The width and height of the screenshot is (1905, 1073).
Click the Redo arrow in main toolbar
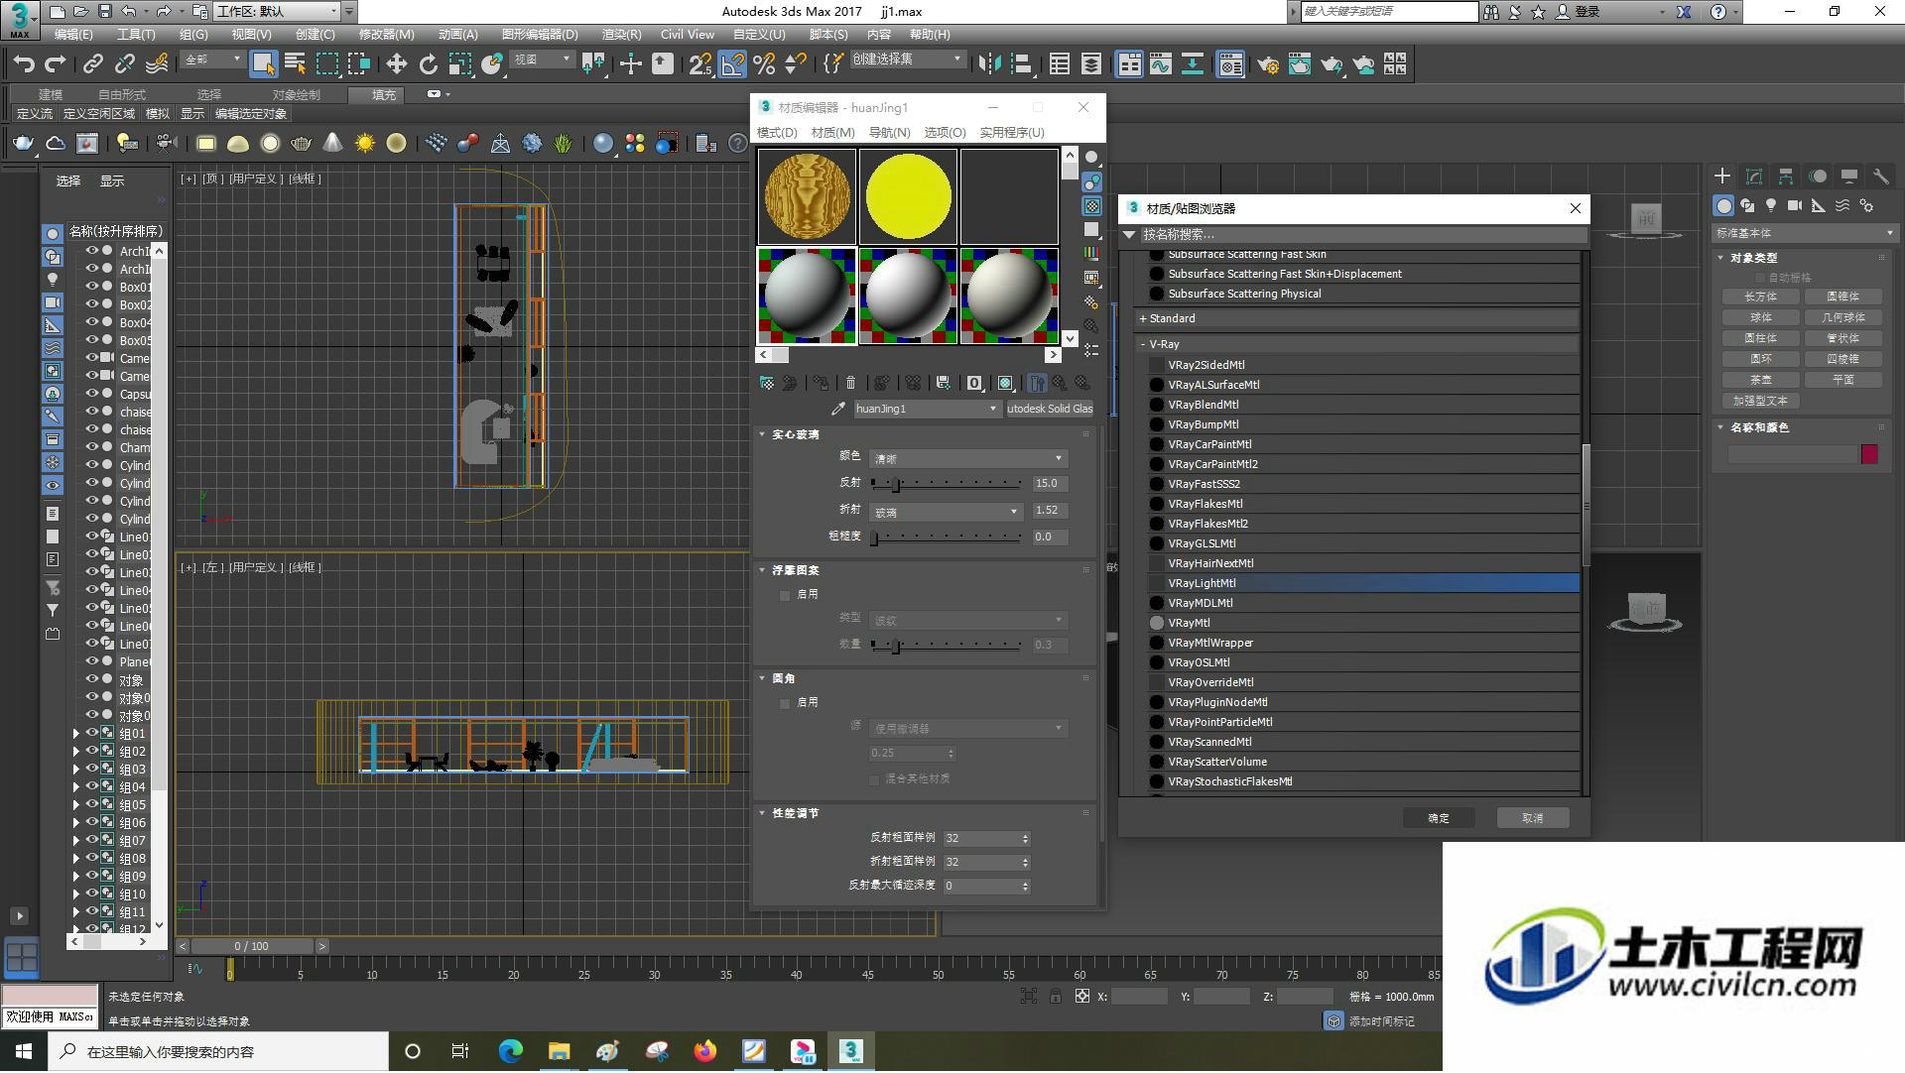click(56, 64)
